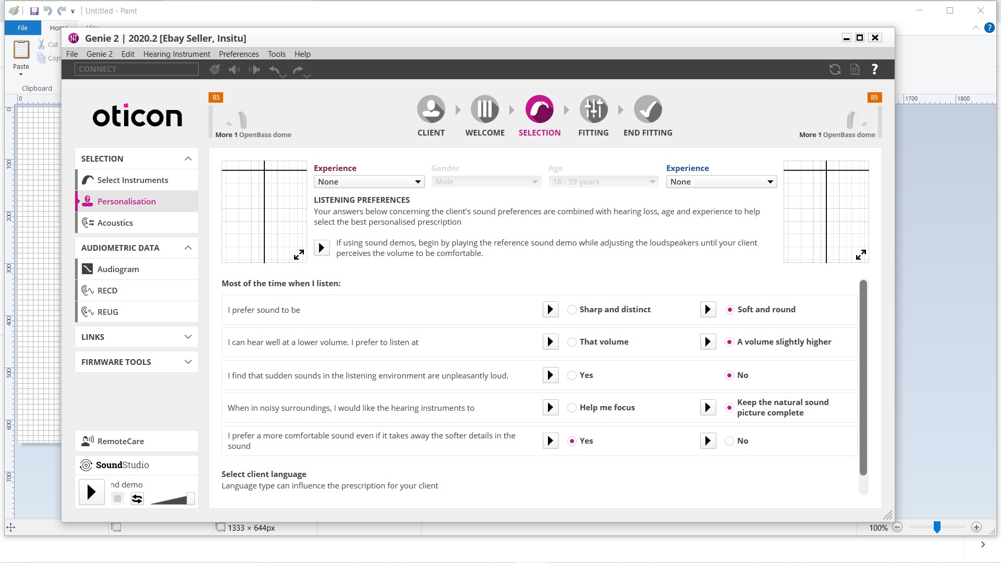Play the 'Keep the natural sound' demo
Screen dimensions: 1001x563
[x=708, y=408]
